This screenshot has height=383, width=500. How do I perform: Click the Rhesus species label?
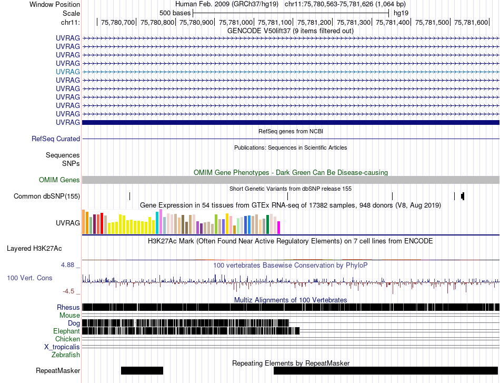click(68, 307)
